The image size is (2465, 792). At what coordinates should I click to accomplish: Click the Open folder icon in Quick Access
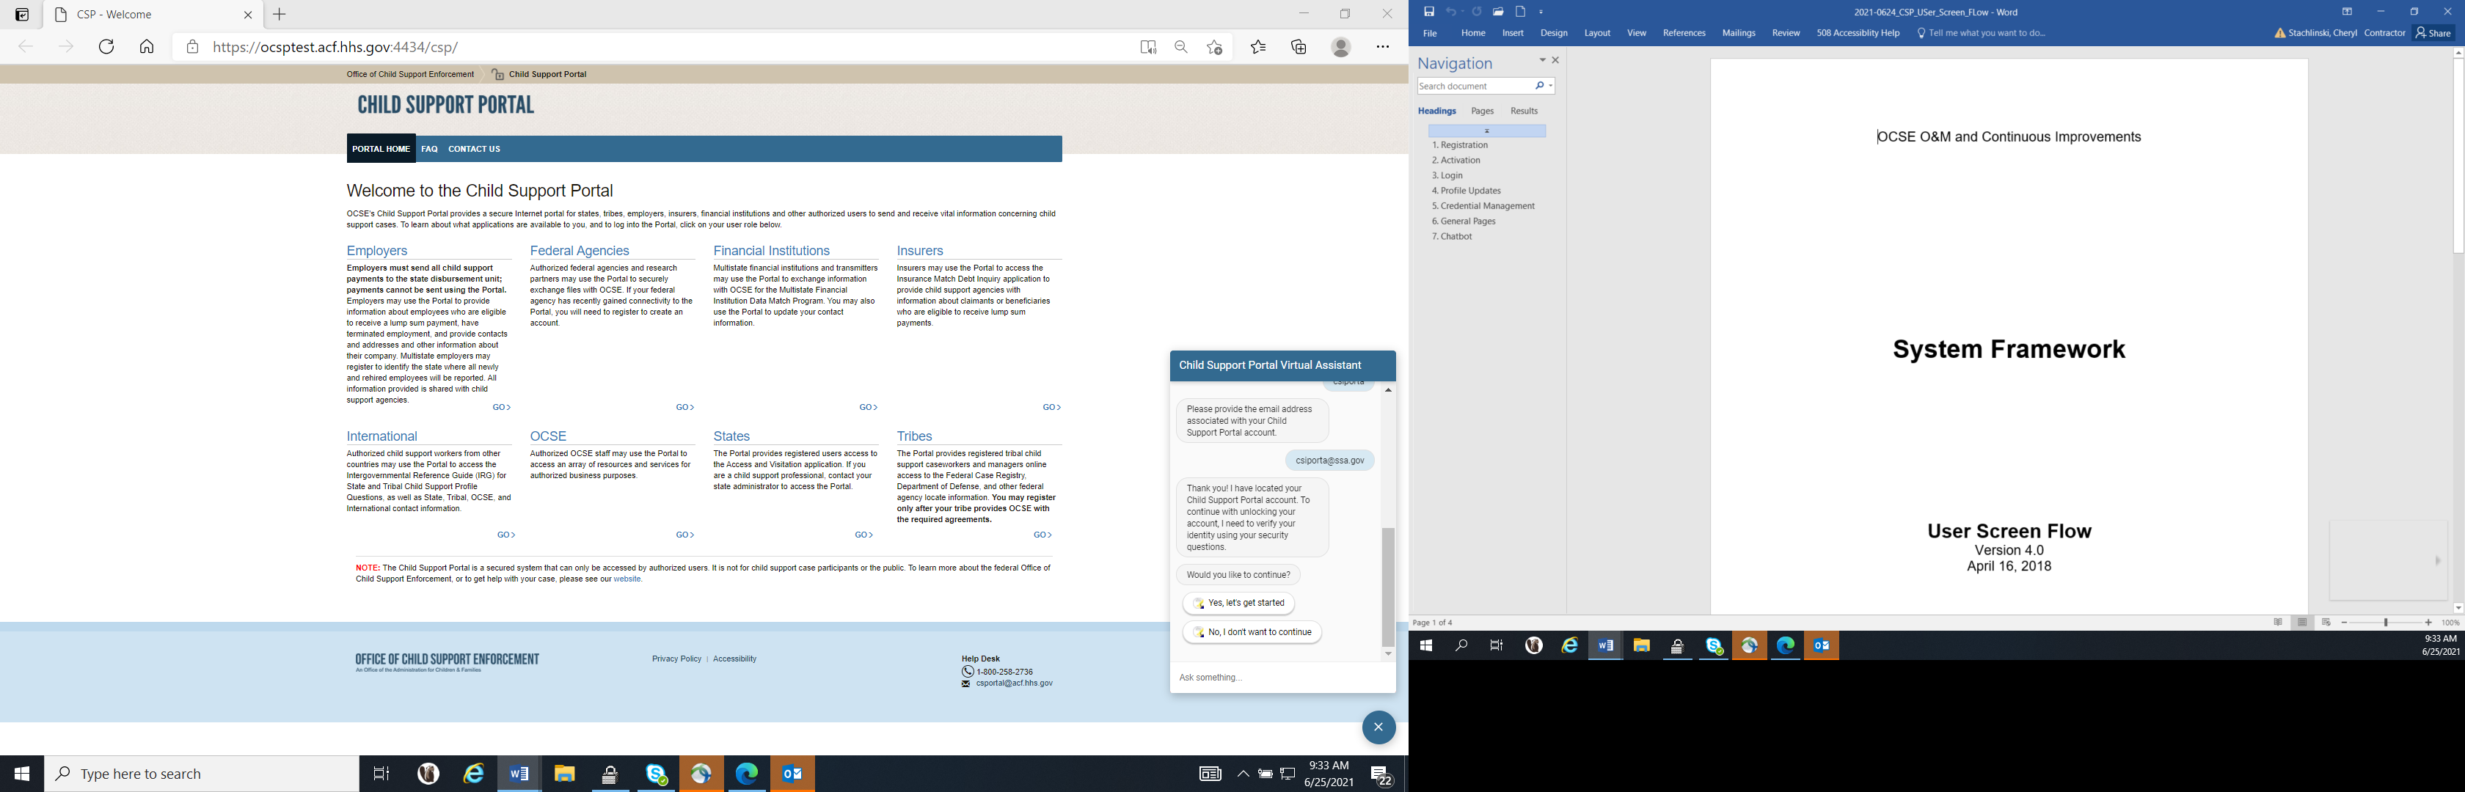(x=1499, y=12)
